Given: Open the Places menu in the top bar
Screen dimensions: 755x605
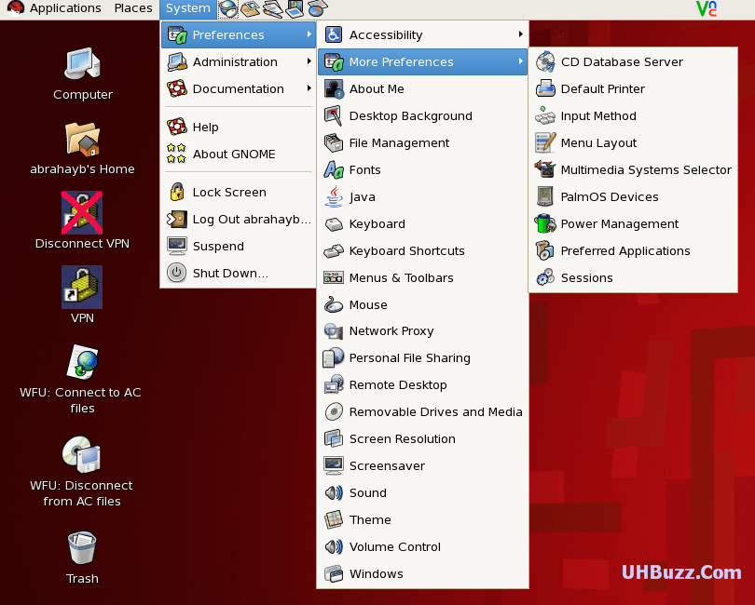Looking at the screenshot, I should [x=133, y=8].
